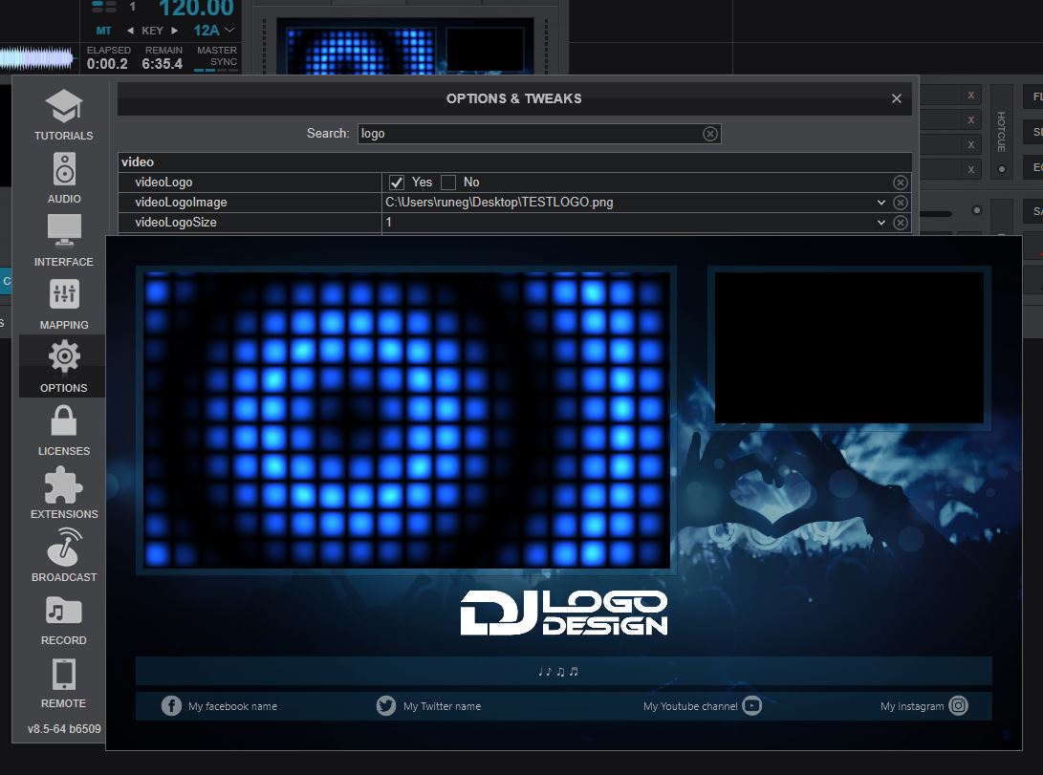Image resolution: width=1043 pixels, height=775 pixels.
Task: Select the videoLogoImage option name
Action: [x=181, y=202]
